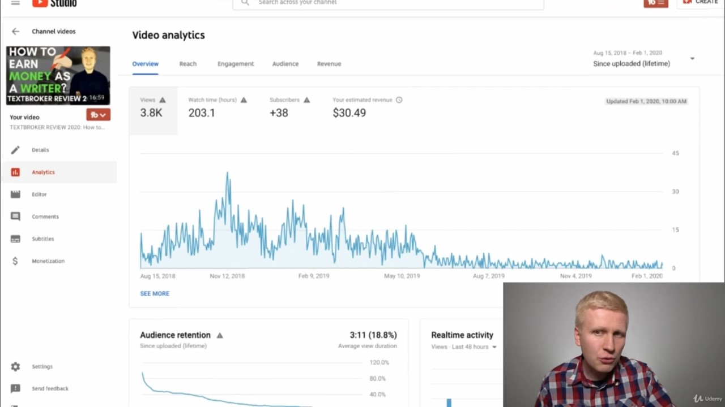725x407 pixels.
Task: Click the Send feedback icon
Action: tap(15, 388)
